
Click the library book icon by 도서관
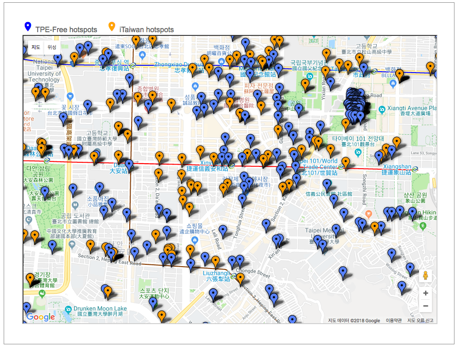[x=75, y=205]
